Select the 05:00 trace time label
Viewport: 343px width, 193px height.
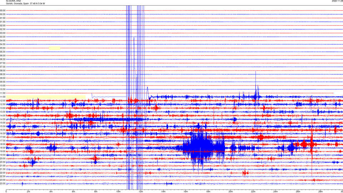pos(3,48)
